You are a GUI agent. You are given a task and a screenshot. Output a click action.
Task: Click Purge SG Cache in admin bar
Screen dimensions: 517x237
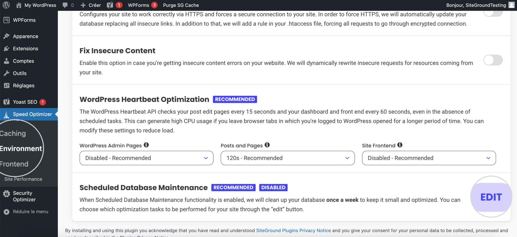point(181,5)
